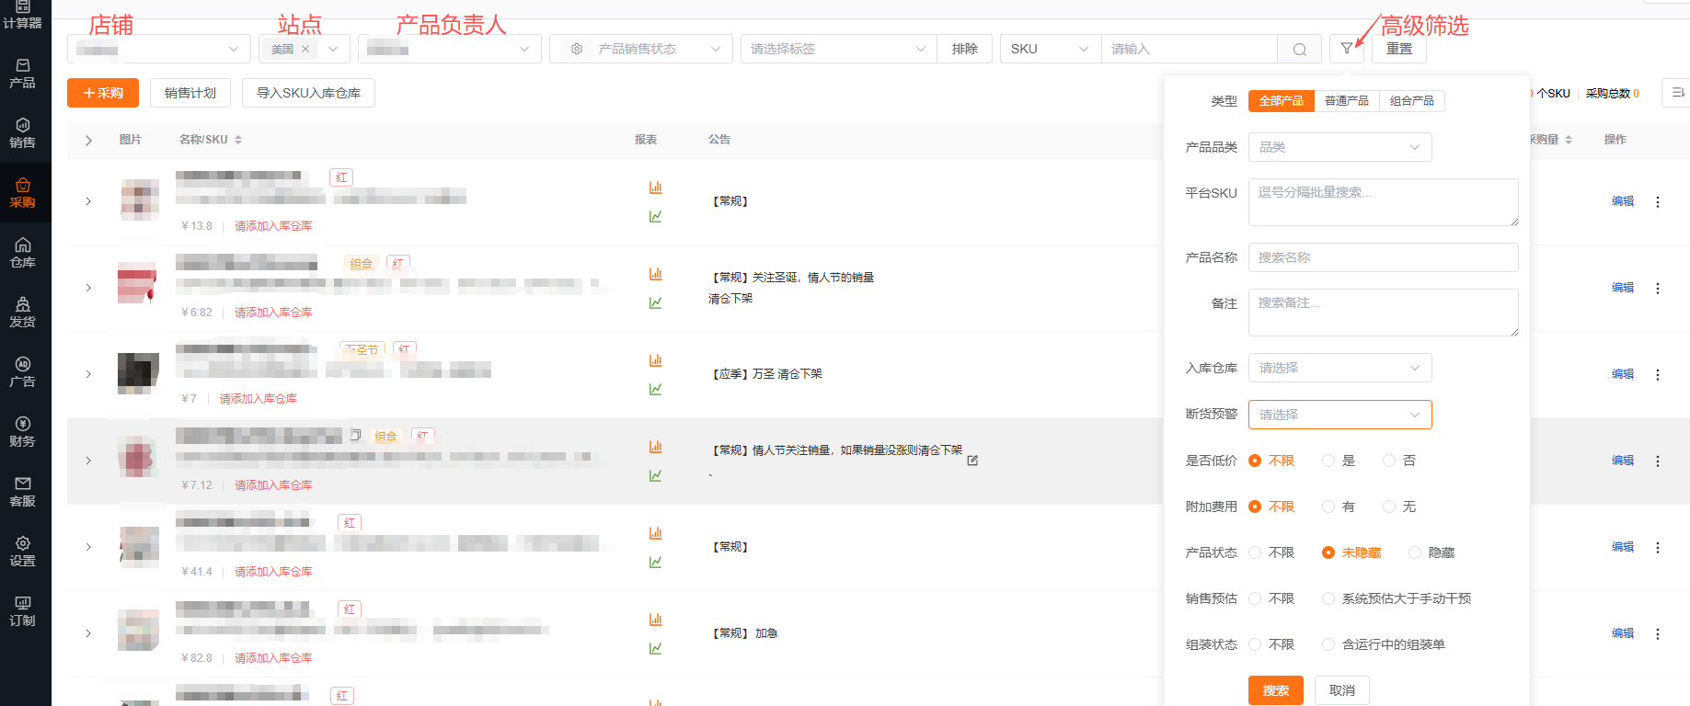Select 有 for 附加费用
This screenshot has width=1690, height=706.
click(1328, 507)
